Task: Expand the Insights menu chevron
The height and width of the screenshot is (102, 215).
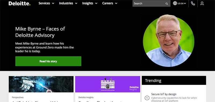Action: click(x=96, y=3)
